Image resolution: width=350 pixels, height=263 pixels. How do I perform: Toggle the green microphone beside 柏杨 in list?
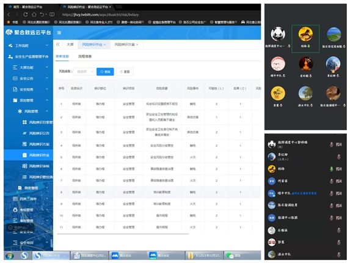pos(332,169)
